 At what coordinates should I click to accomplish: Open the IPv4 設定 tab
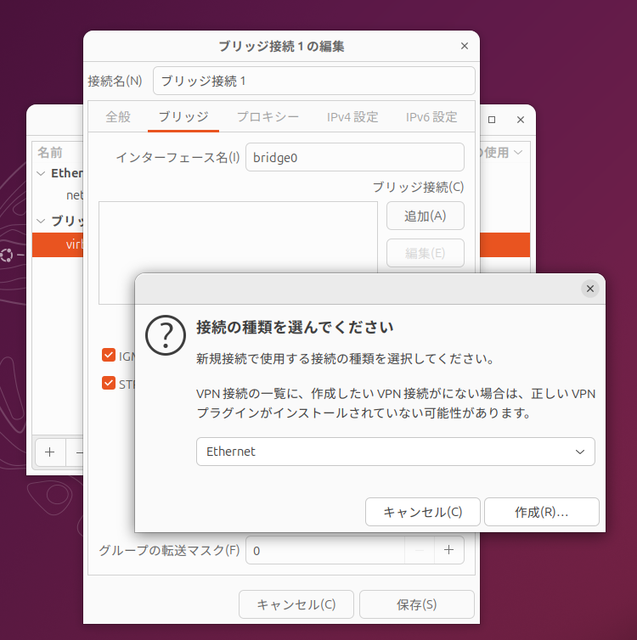coord(352,117)
